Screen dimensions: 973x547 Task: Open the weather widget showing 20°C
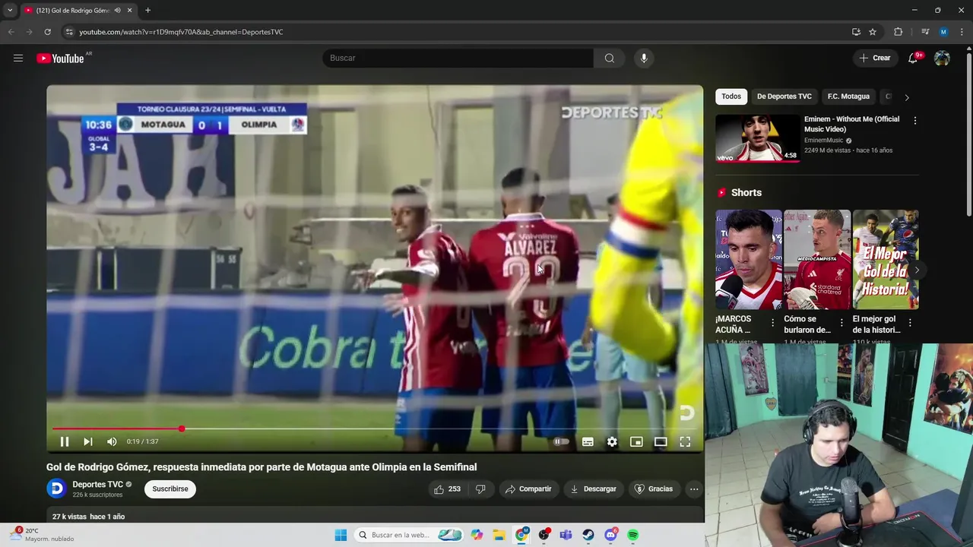tap(44, 535)
